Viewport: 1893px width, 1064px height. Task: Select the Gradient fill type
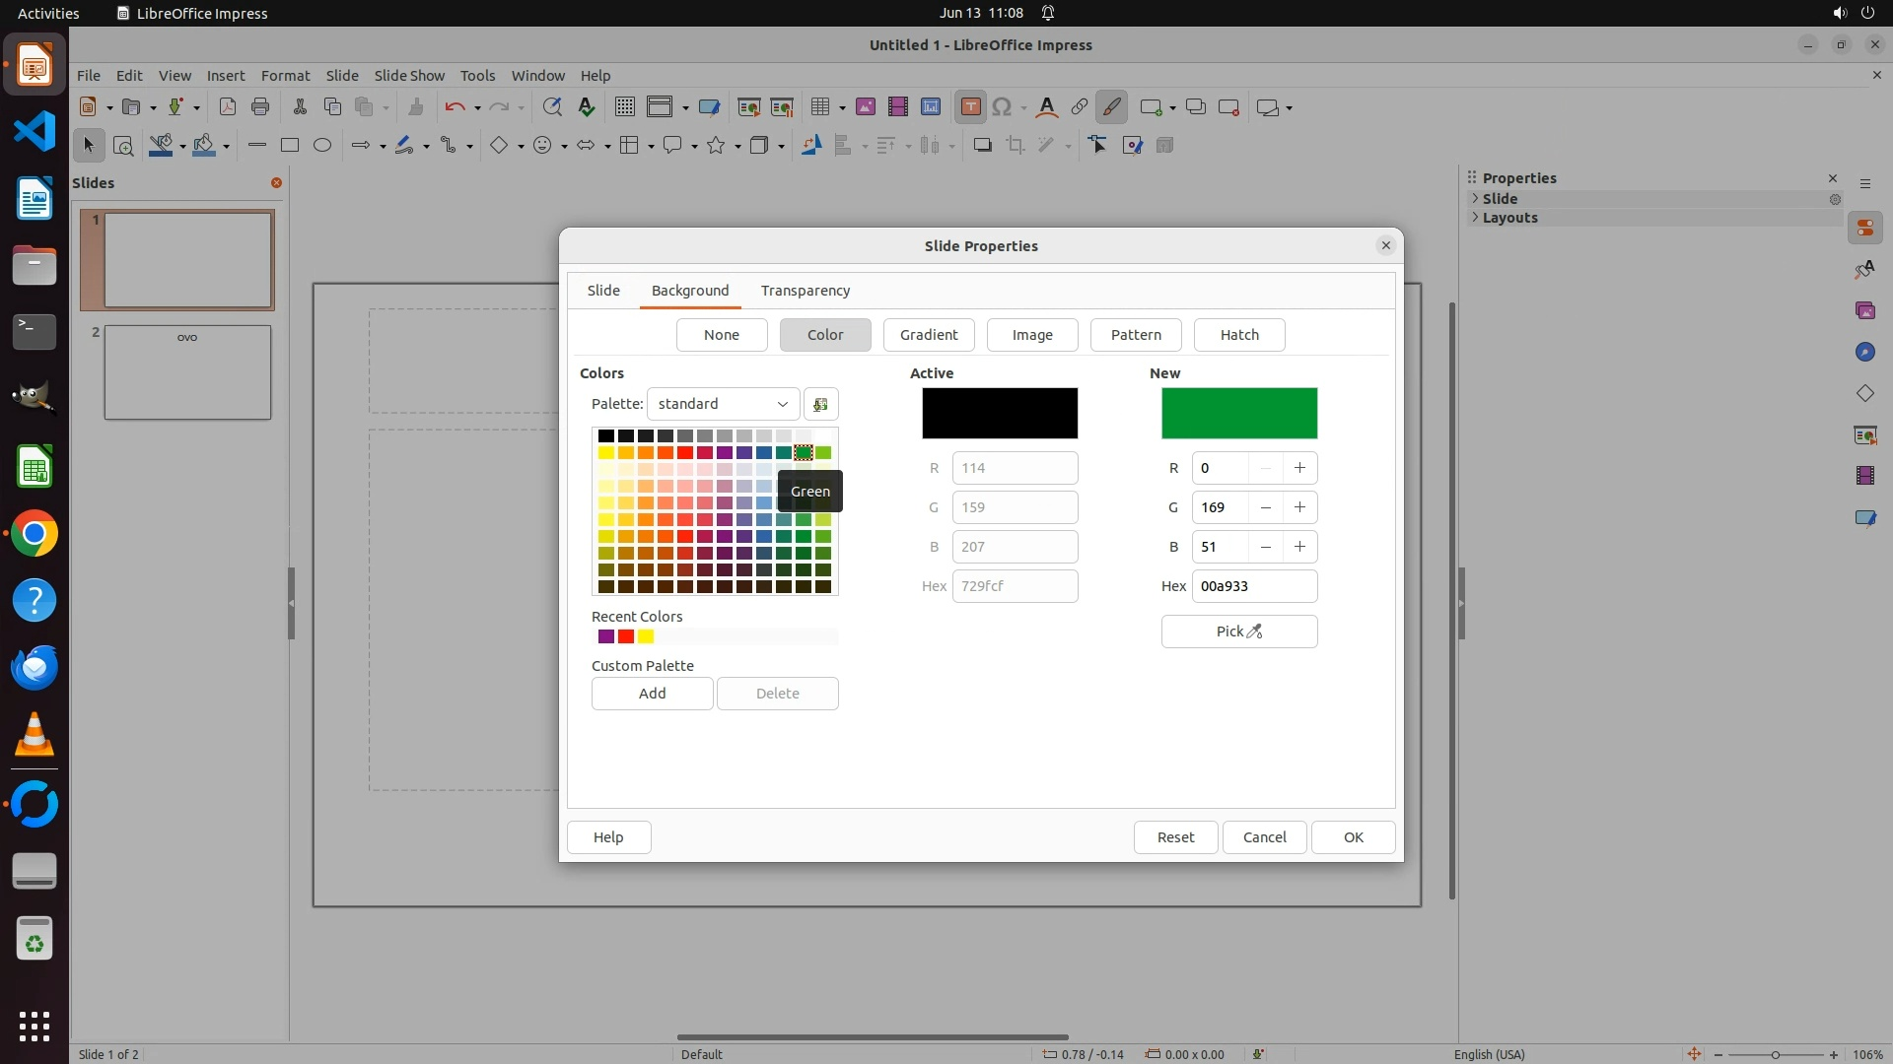(x=928, y=335)
